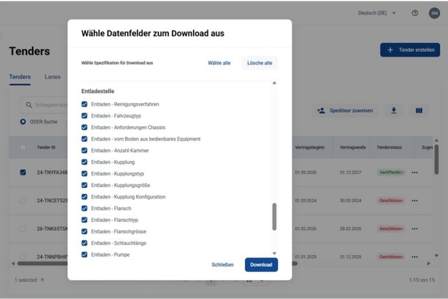Clear selection with x next to 1 selected
448x299 pixels.
[42, 280]
